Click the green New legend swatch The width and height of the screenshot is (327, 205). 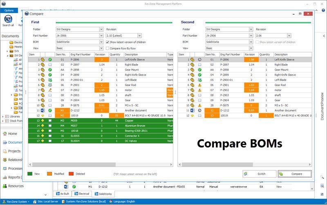point(30,174)
